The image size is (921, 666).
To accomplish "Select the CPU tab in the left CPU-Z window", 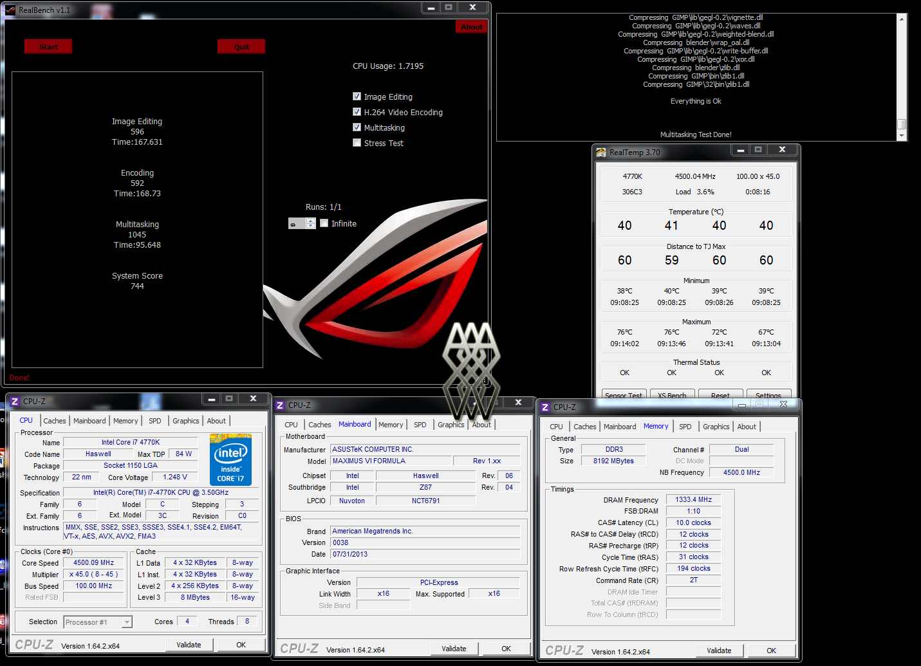I will pos(26,420).
